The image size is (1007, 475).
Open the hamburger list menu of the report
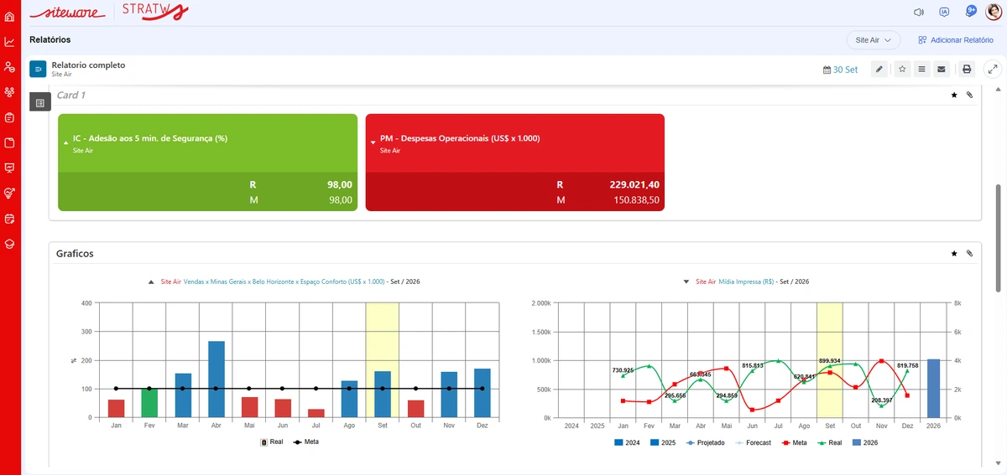pos(921,70)
